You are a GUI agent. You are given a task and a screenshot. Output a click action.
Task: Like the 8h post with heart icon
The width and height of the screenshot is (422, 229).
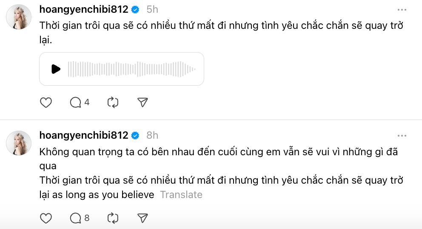click(x=46, y=218)
